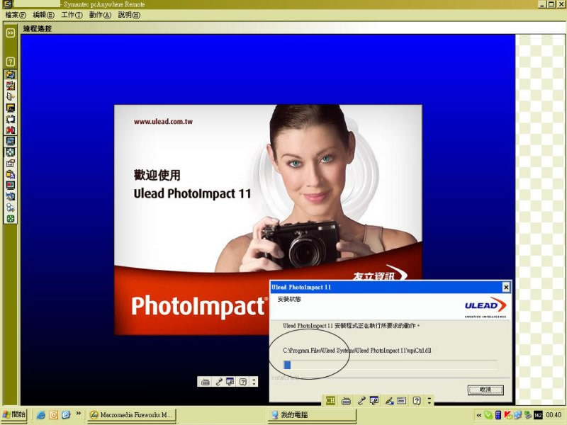Click the help icon on the lower language bar

pos(417,401)
